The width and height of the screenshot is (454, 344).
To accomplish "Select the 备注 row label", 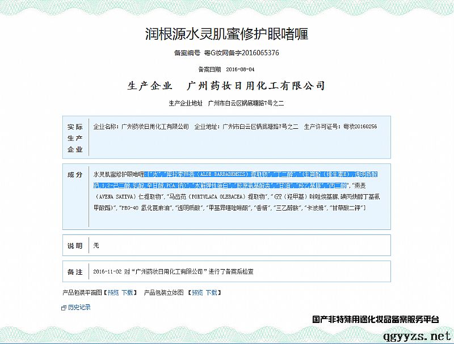I will [x=75, y=272].
